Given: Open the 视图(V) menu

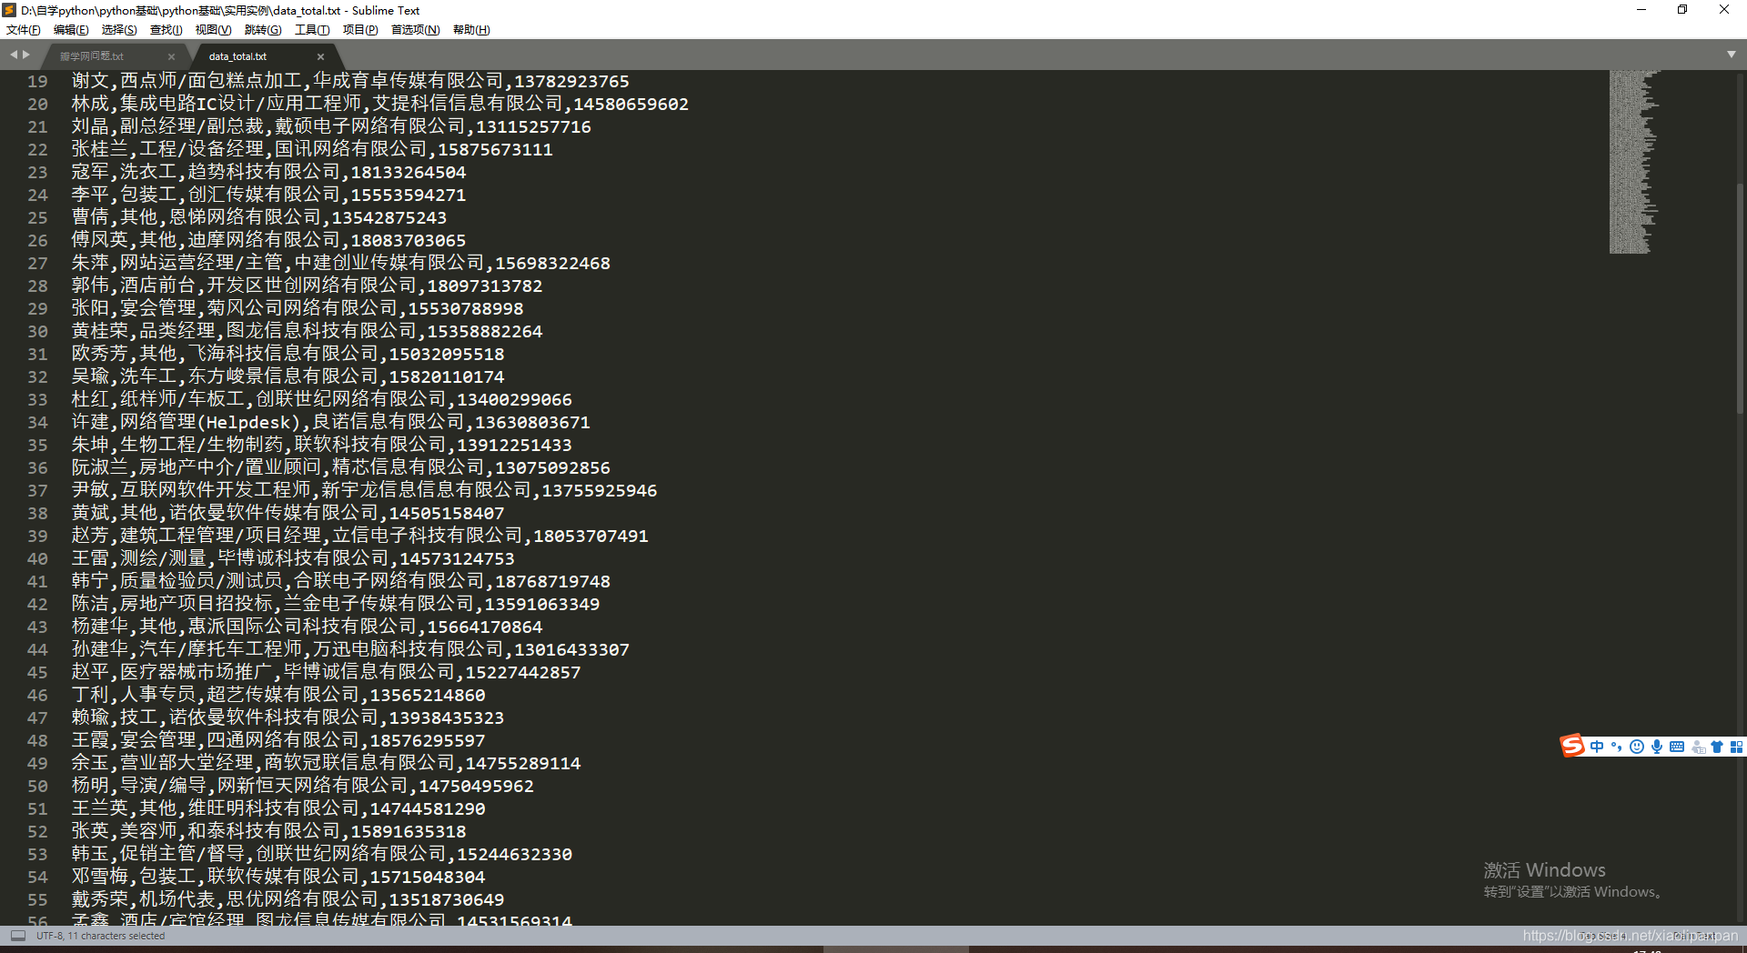Looking at the screenshot, I should pos(214,30).
